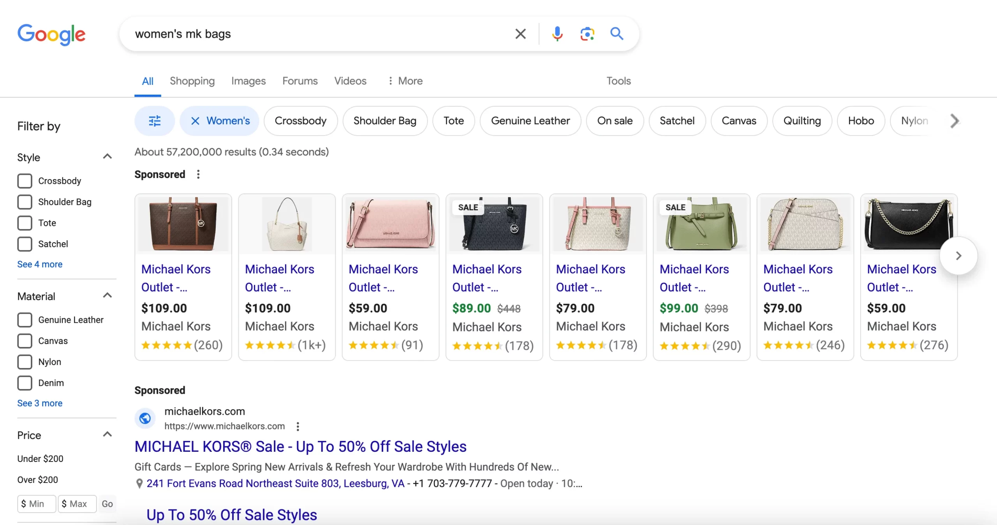Switch to the Shopping tab

[x=192, y=81]
